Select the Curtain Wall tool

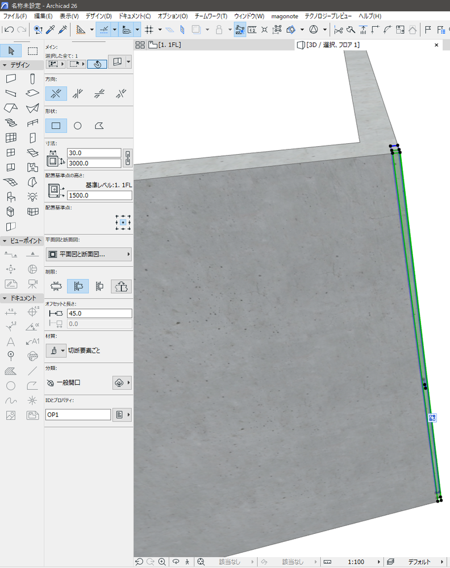(x=11, y=138)
